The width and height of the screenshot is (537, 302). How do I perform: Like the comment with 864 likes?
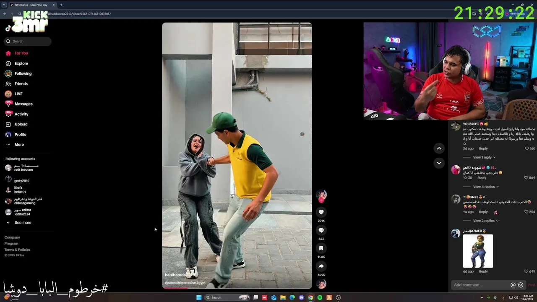pos(526,178)
